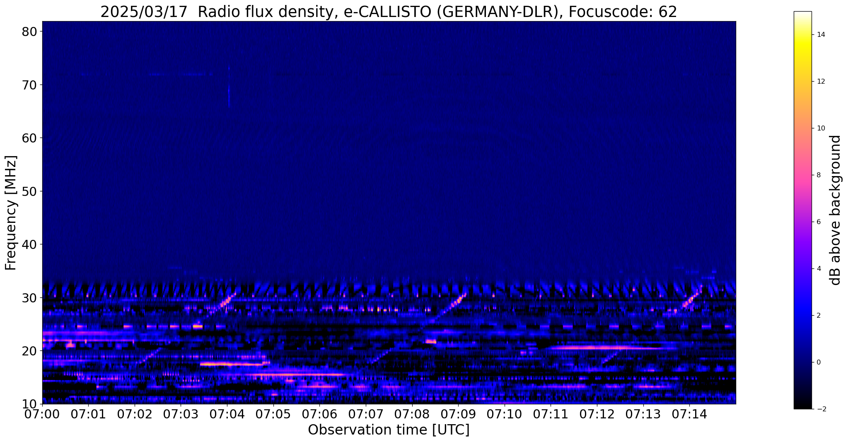
Task: Click the colorbar tick label 0
Action: 819,362
